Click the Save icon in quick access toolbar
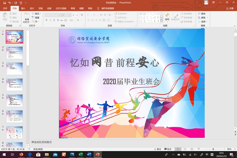The height and width of the screenshot is (158, 237). click(4, 3)
